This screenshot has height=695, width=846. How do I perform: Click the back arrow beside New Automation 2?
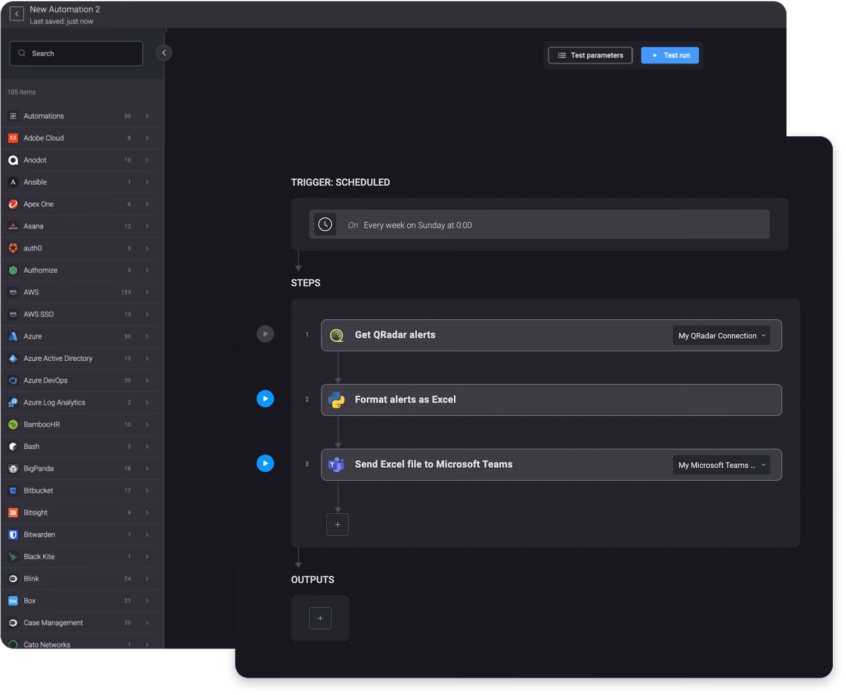(16, 14)
